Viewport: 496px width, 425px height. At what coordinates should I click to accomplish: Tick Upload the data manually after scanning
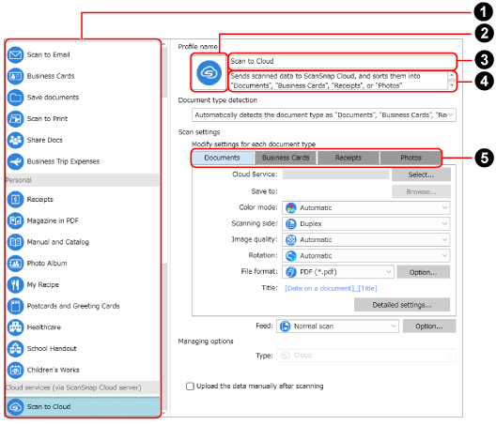(x=190, y=387)
